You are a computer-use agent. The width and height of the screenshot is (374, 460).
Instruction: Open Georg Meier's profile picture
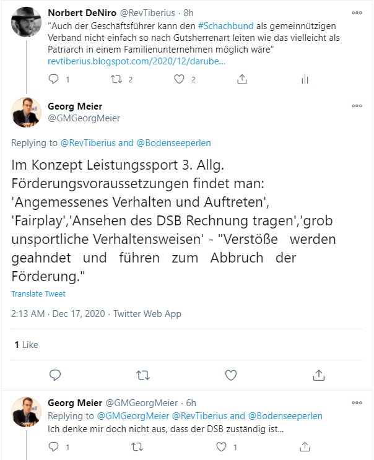pyautogui.click(x=26, y=112)
